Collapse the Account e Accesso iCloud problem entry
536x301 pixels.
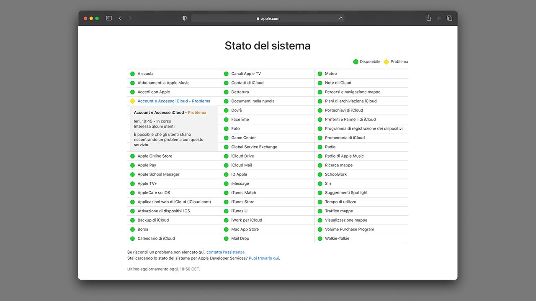[174, 101]
